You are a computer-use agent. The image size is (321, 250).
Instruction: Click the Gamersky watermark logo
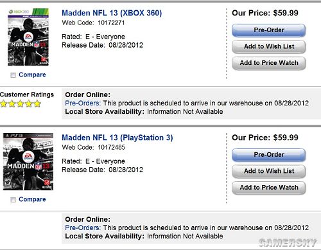tap(288, 242)
